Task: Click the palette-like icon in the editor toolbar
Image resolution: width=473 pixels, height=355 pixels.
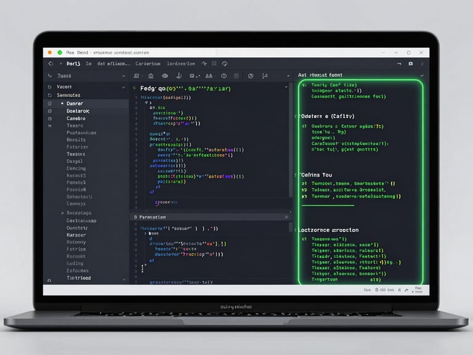Action: coord(251,76)
